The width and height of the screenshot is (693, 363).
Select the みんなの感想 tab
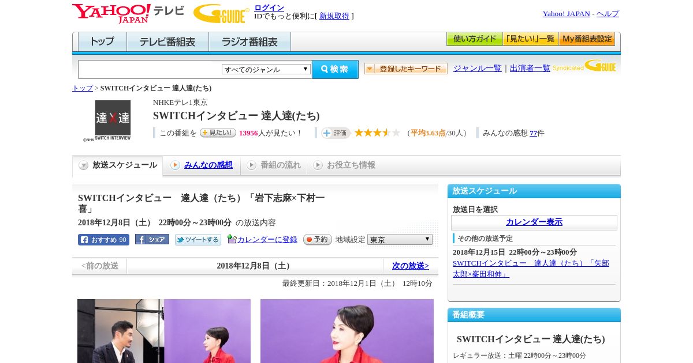[x=202, y=165]
